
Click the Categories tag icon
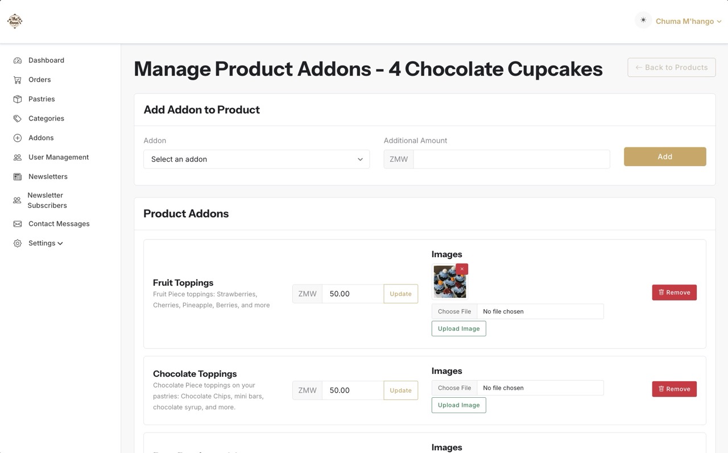tap(18, 118)
